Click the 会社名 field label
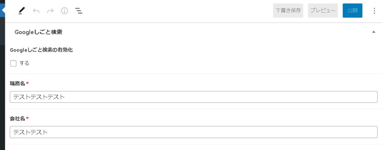382x150 pixels. [x=18, y=118]
